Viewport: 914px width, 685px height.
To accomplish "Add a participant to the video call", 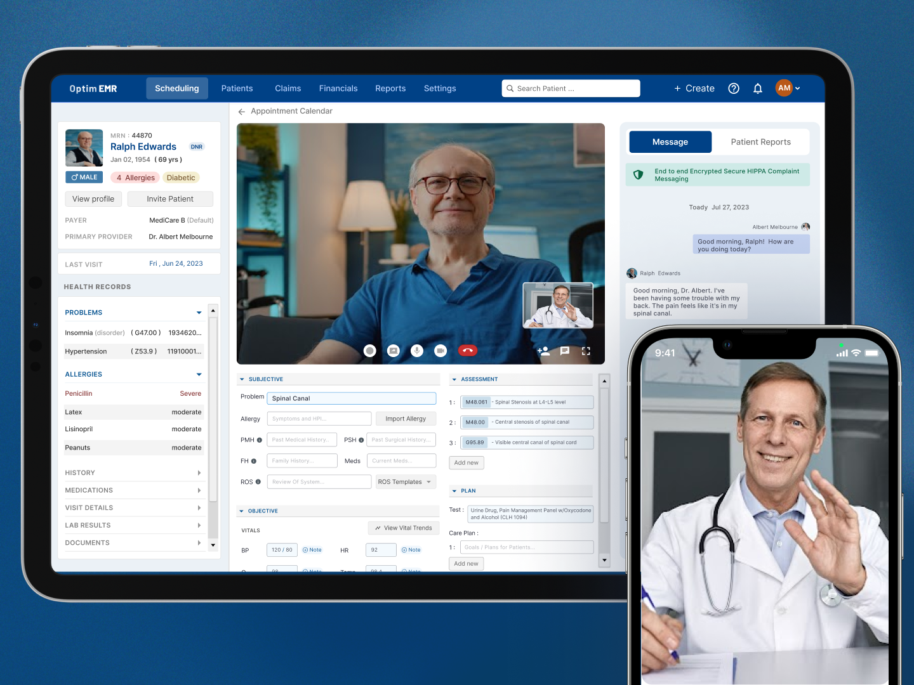I will (x=543, y=350).
